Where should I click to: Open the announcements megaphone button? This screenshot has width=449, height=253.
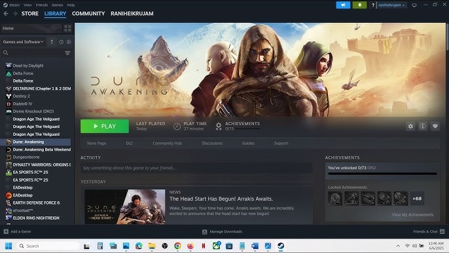pyautogui.click(x=343, y=5)
